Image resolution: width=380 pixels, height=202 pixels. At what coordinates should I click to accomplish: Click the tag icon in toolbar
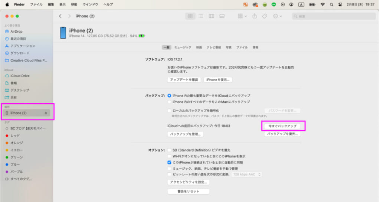(x=265, y=16)
